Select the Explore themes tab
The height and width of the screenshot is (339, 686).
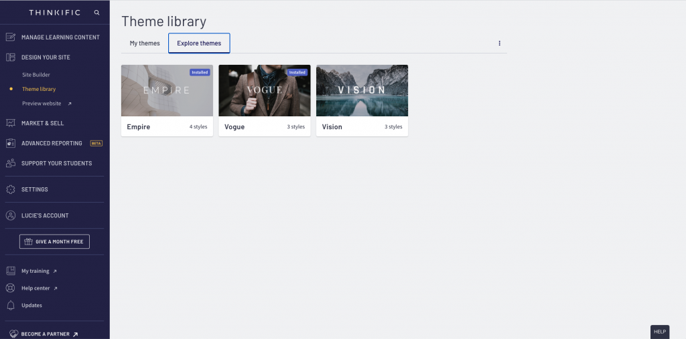(199, 43)
